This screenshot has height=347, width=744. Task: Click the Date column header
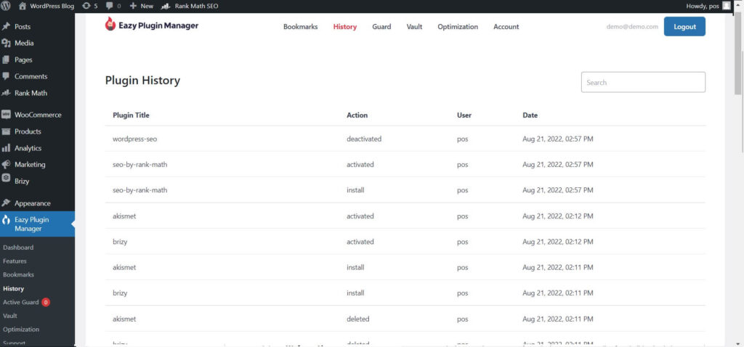tap(530, 115)
